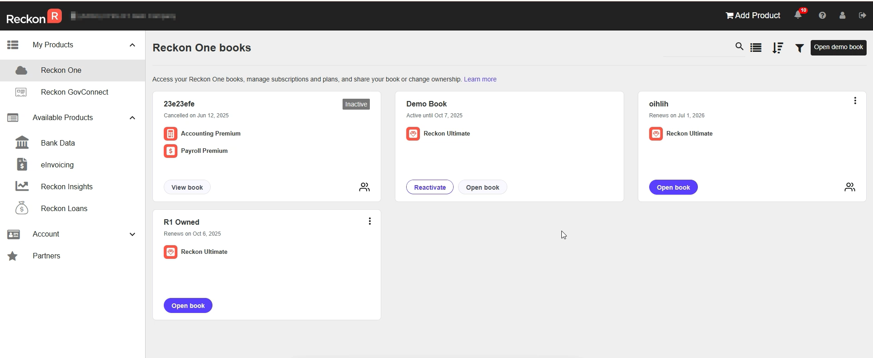Viewport: 873px width, 358px height.
Task: Open Reckon Loans
Action: click(x=64, y=209)
